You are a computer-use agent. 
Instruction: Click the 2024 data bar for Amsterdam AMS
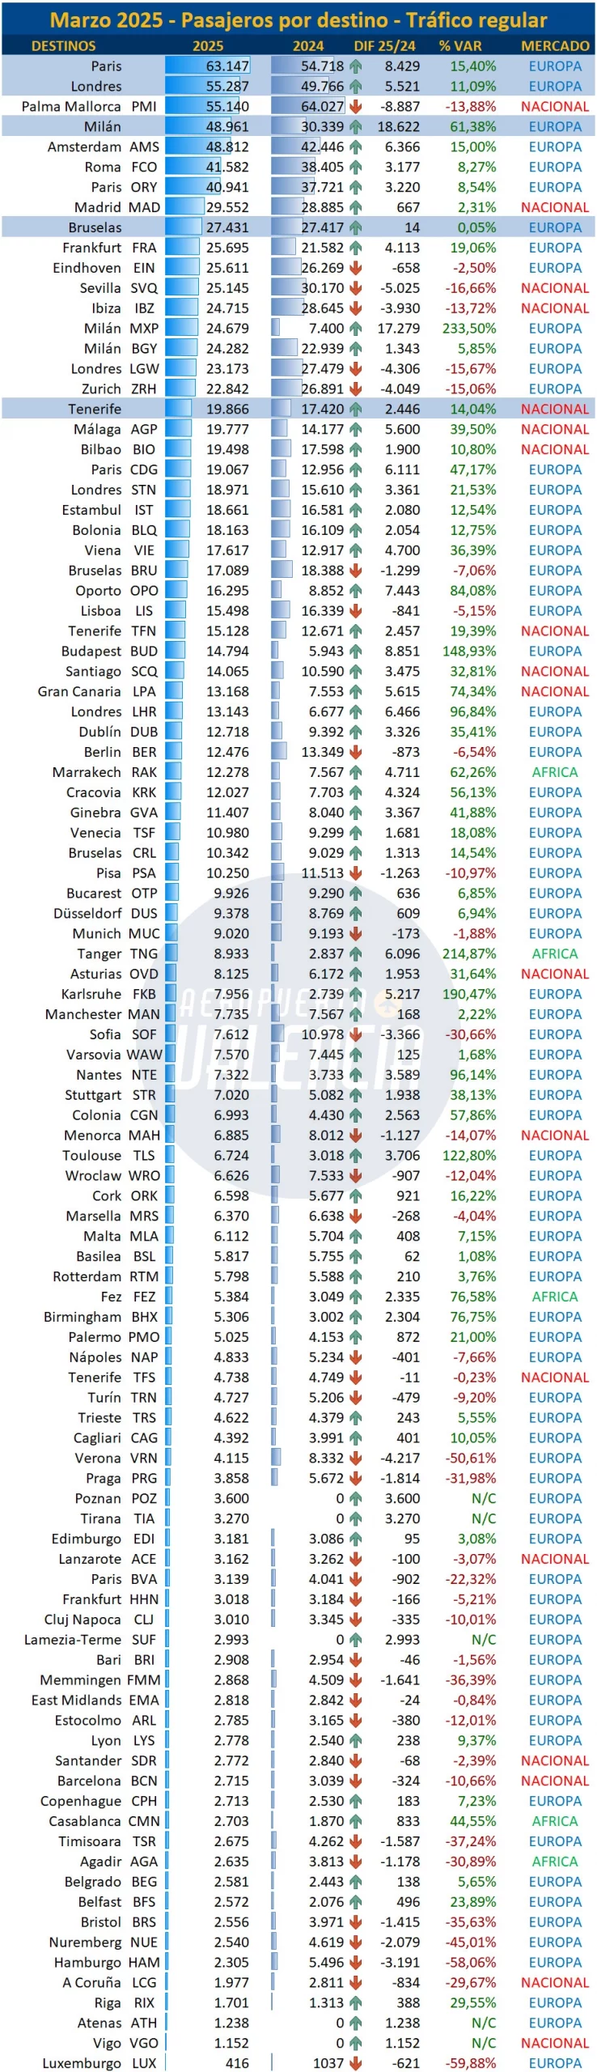tap(297, 146)
